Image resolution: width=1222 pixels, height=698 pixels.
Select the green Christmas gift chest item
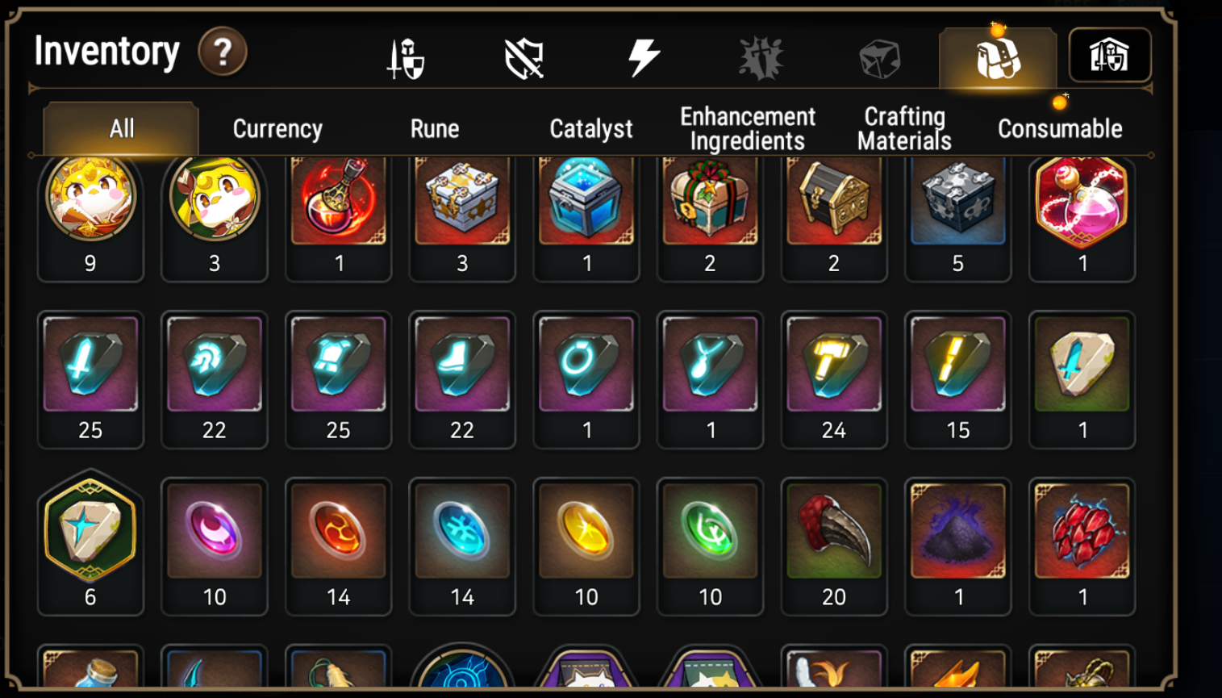pyautogui.click(x=710, y=218)
